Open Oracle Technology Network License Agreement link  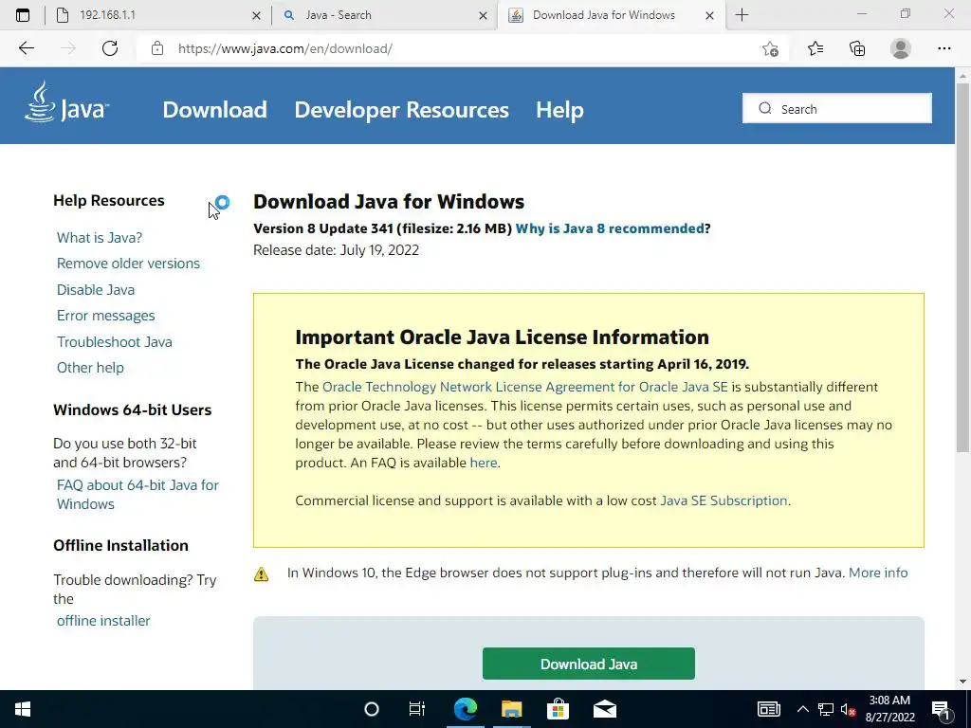tap(525, 387)
